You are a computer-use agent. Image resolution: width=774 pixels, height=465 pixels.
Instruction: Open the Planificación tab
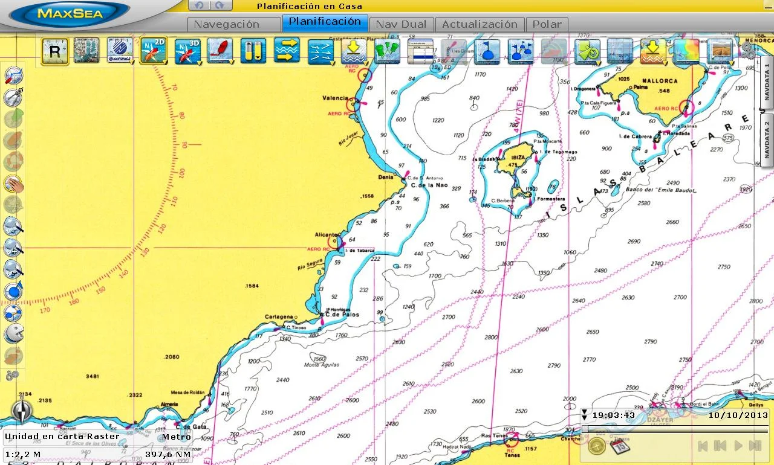tap(325, 22)
